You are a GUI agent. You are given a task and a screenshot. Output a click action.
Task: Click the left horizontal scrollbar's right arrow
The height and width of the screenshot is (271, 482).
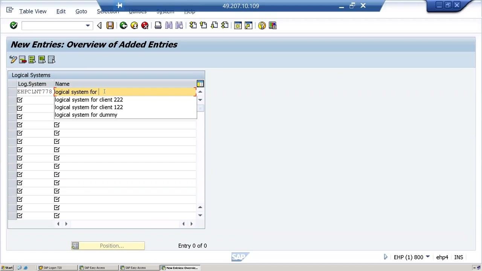tap(66, 224)
